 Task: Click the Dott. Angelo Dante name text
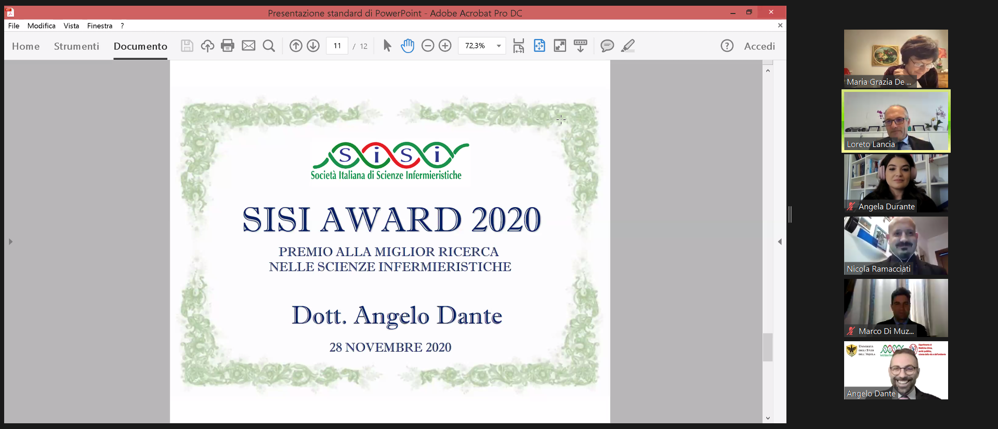tap(397, 316)
